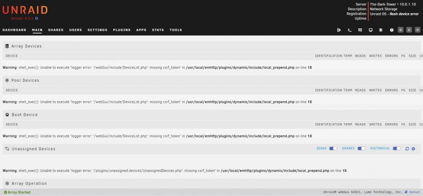The width and height of the screenshot is (423, 196).
Task: Click the Unassigned Devices unlink icon
Action: click(x=7, y=149)
